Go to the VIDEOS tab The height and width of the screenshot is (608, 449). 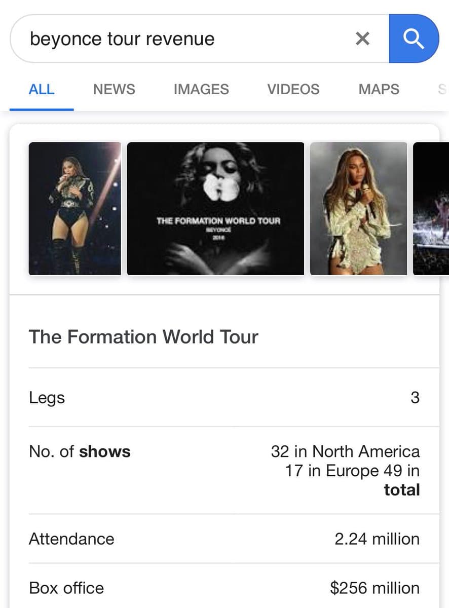(293, 90)
